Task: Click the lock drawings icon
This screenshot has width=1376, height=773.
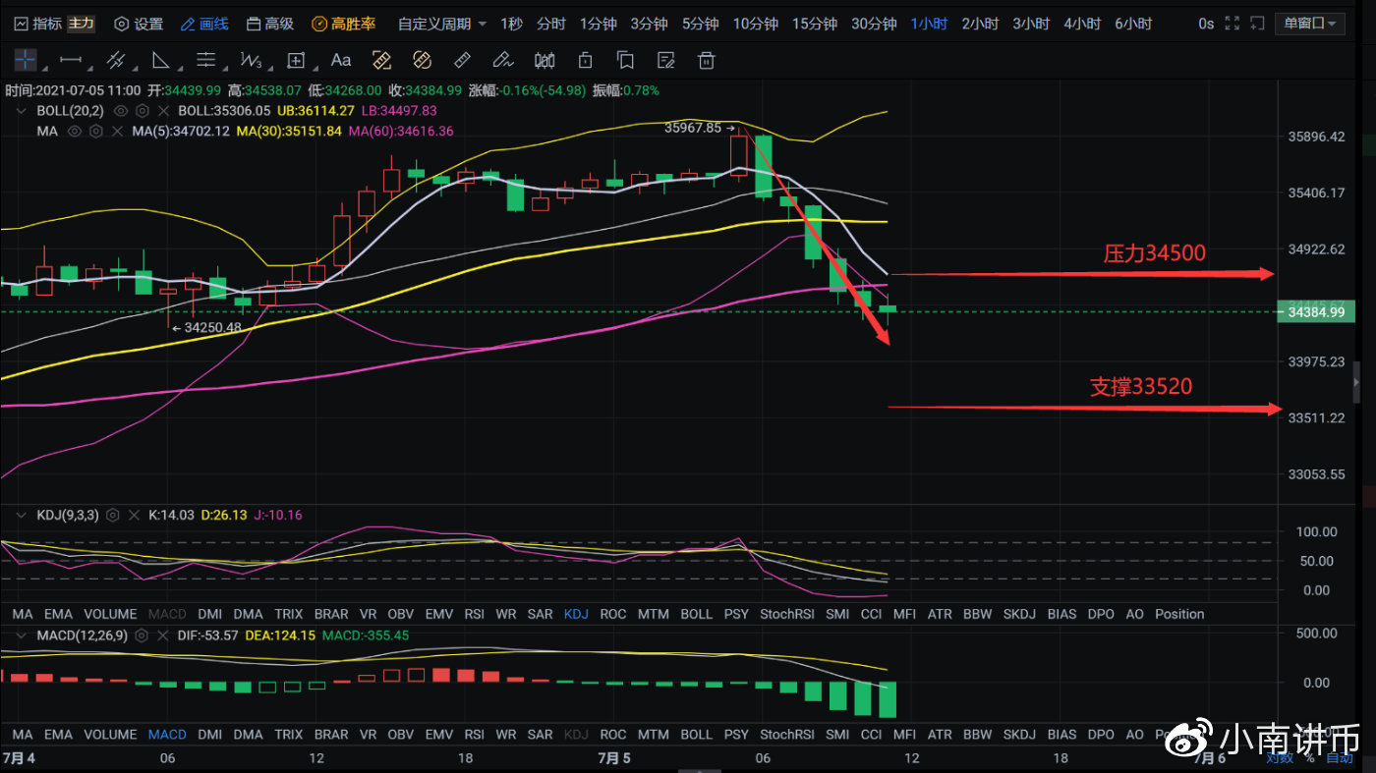Action: pos(585,60)
